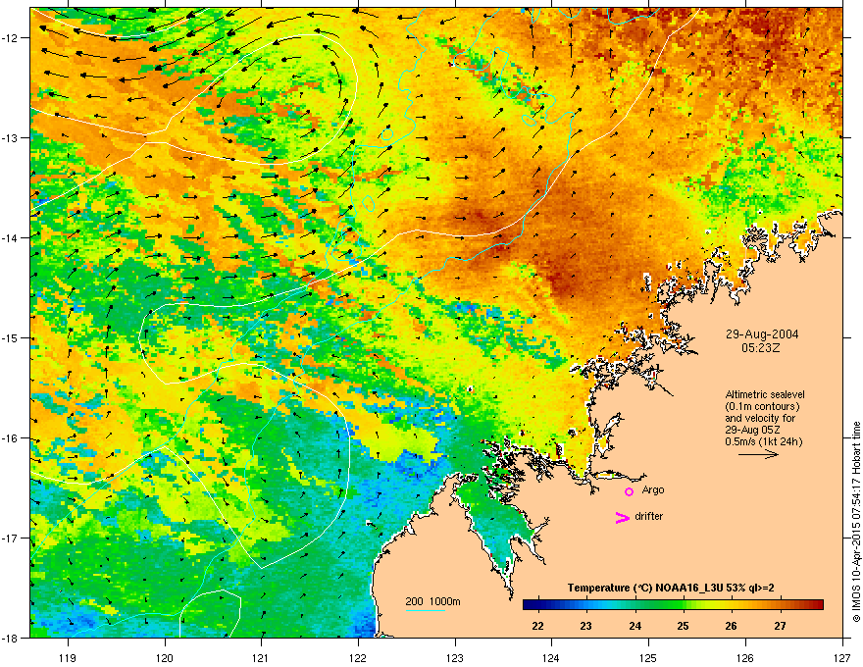This screenshot has height=667, width=863.
Task: Click the longitude axis label 125
Action: coord(648,658)
